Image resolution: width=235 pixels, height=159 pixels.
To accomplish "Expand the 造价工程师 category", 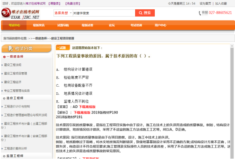I will click(x=15, y=98).
